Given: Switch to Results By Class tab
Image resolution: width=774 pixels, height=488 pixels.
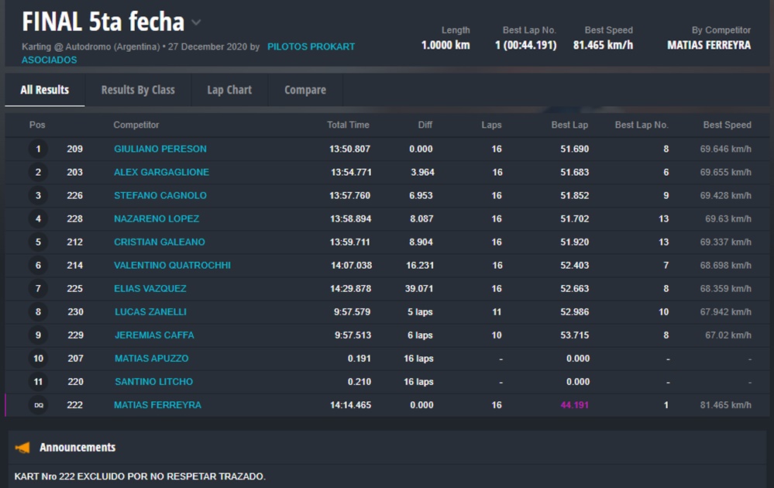Looking at the screenshot, I should point(138,90).
